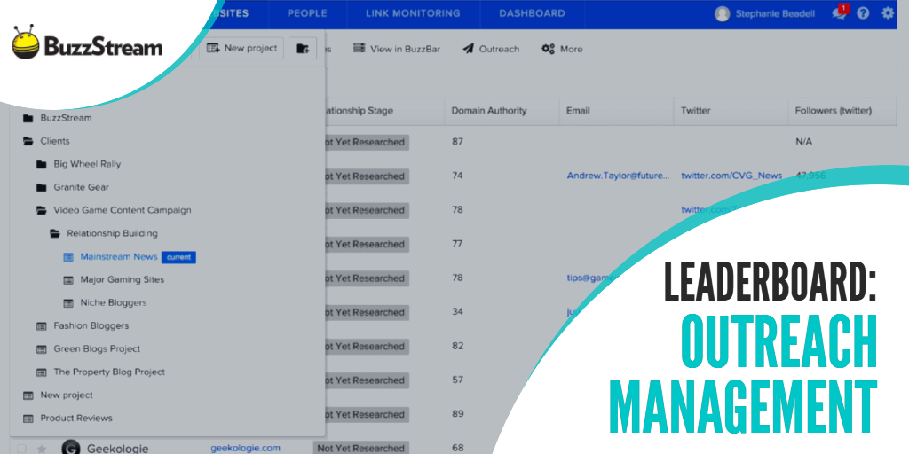The image size is (909, 454).
Task: Open the Link Monitoring tab
Action: [413, 13]
